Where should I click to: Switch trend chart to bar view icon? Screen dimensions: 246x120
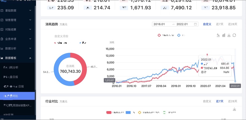point(224,35)
